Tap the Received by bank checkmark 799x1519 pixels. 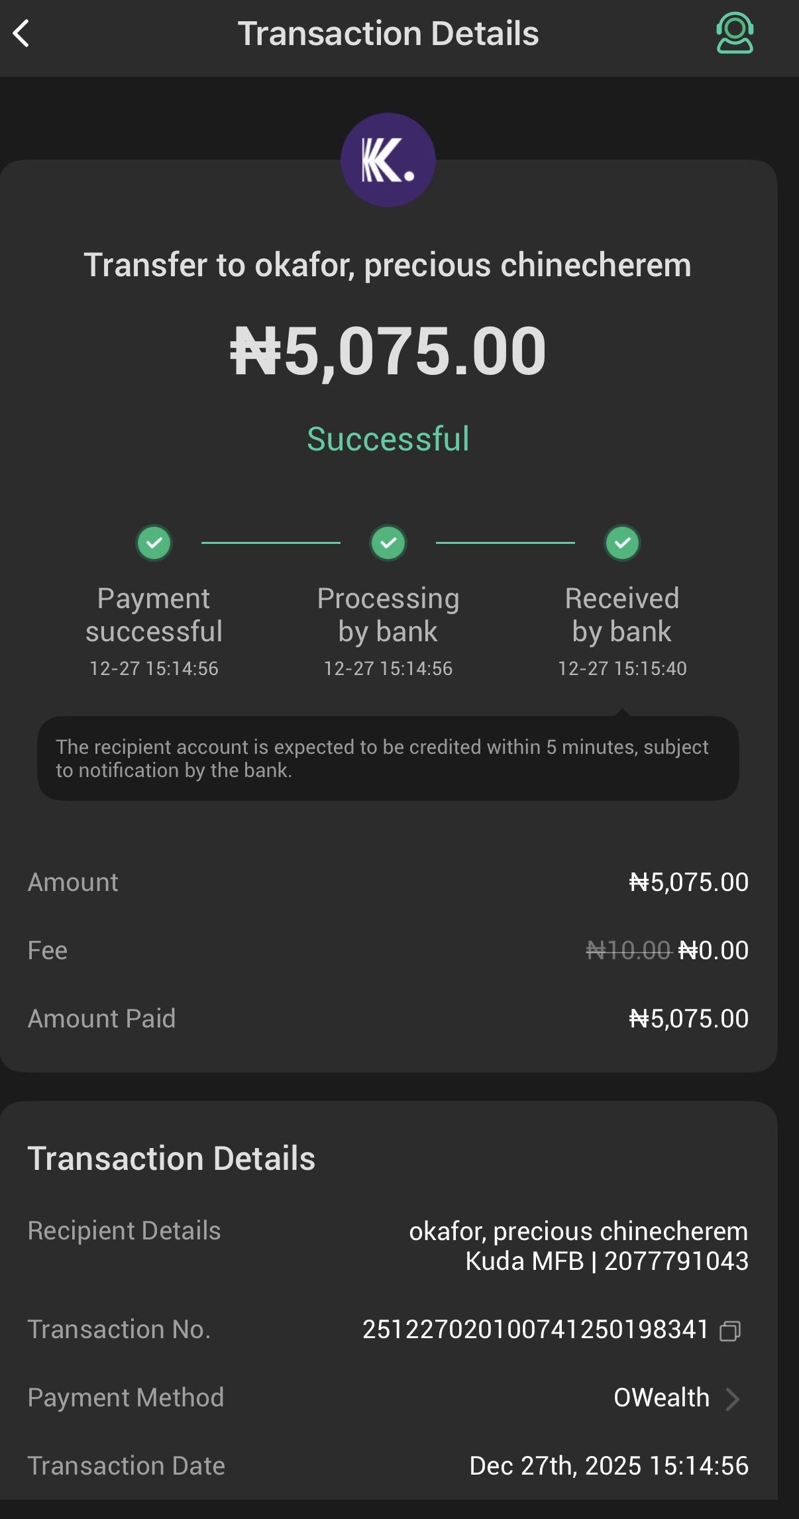pos(622,543)
